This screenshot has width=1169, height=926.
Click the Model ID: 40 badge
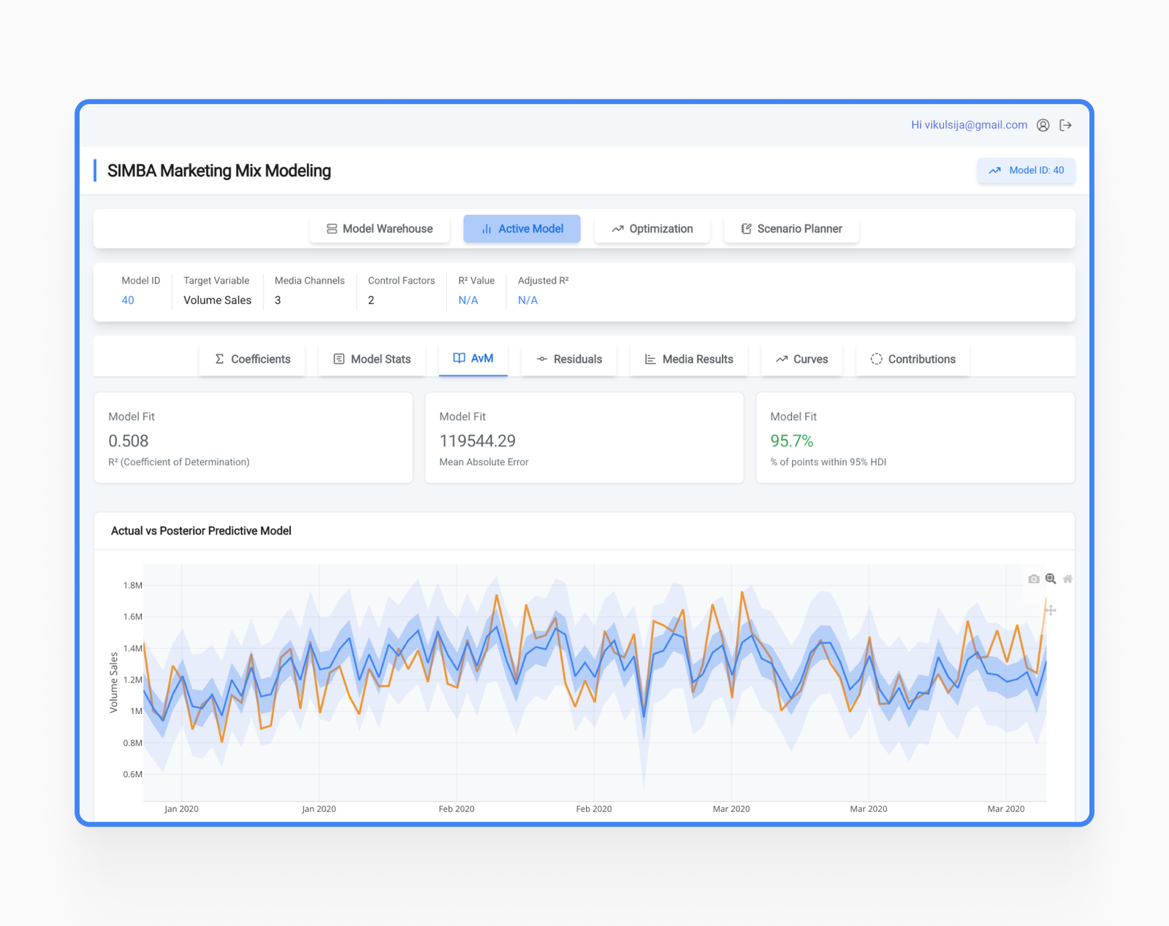coord(1026,170)
